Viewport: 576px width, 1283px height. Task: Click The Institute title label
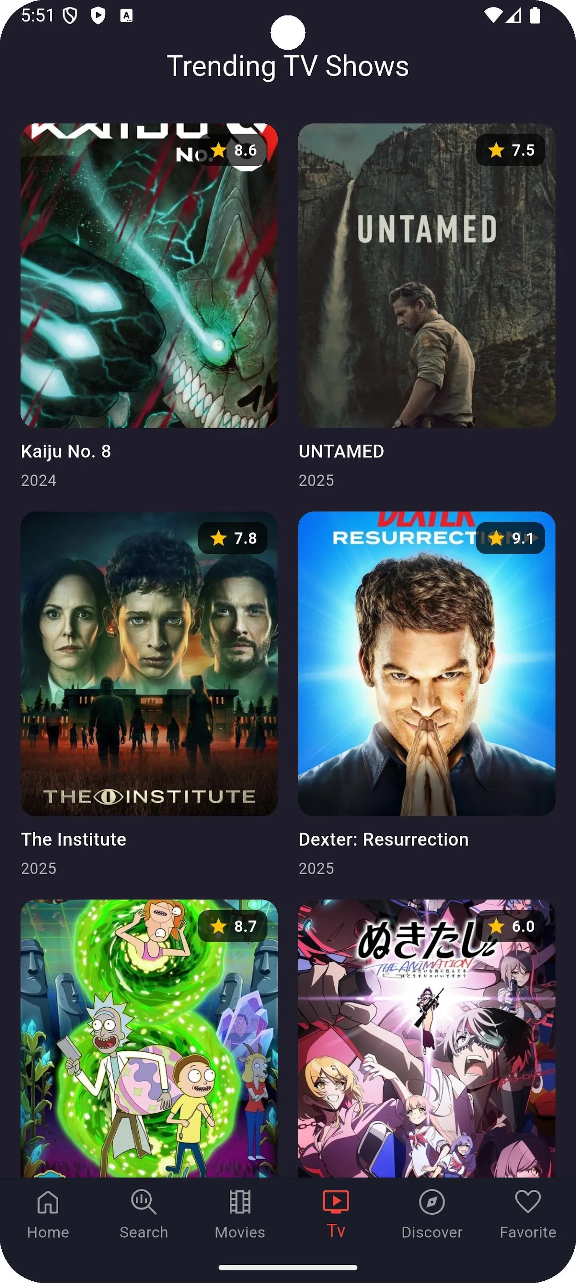tap(74, 839)
